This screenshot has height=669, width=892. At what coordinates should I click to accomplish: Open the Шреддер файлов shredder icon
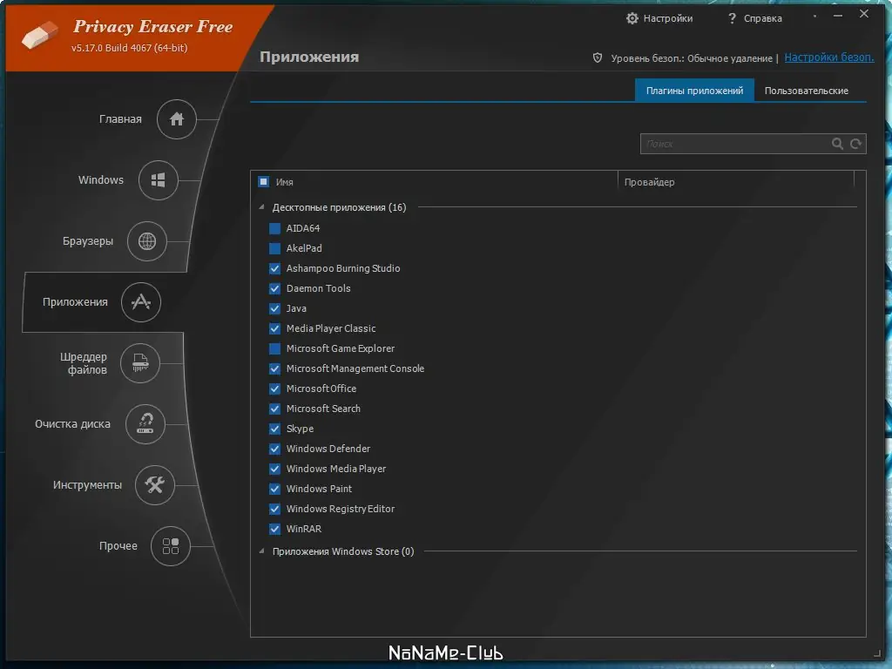(140, 363)
